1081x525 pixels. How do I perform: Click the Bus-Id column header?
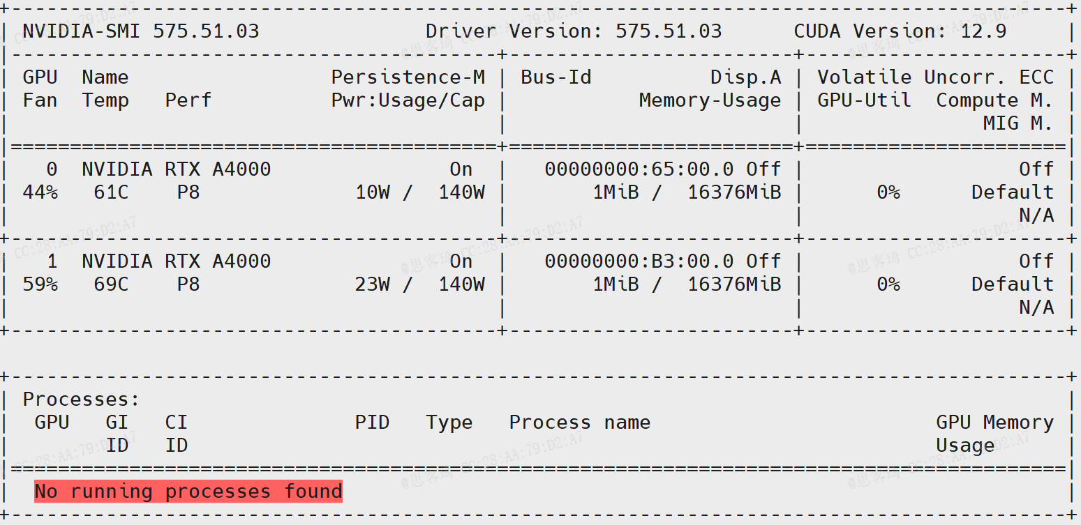tap(556, 77)
